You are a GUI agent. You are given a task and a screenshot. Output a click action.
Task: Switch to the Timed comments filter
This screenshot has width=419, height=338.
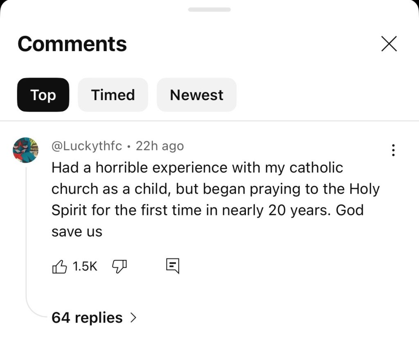(x=113, y=95)
